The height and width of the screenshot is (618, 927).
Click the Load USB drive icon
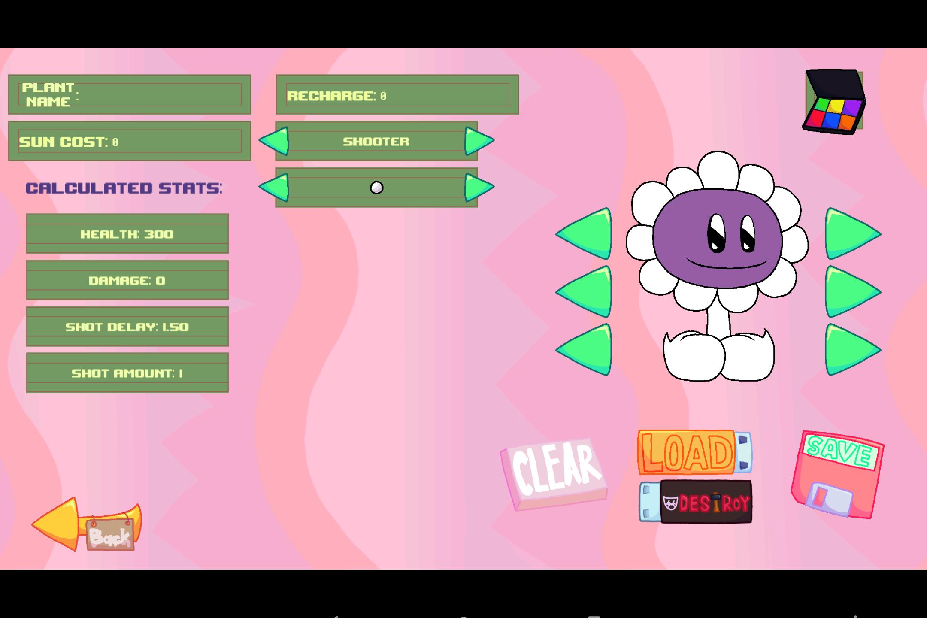tap(693, 452)
